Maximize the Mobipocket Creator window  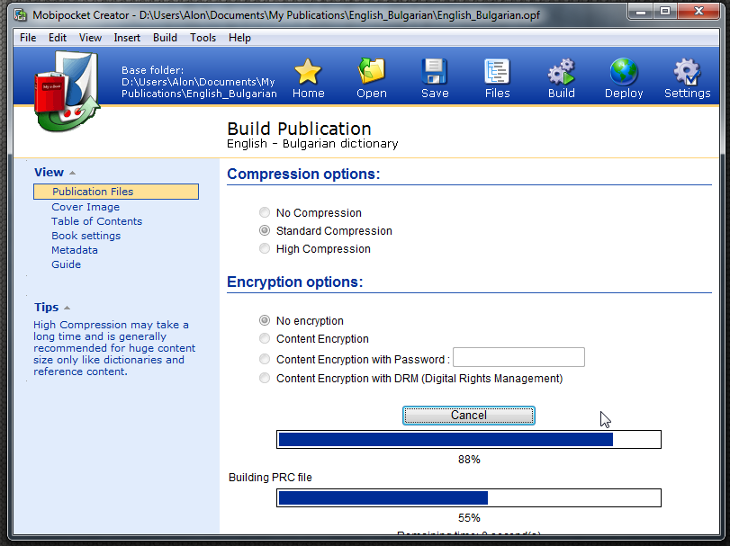click(665, 12)
